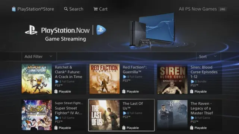Viewport: 239px width, 134px height.
Task: Click Playable label under Ratchet & Clank
Action: point(65,92)
